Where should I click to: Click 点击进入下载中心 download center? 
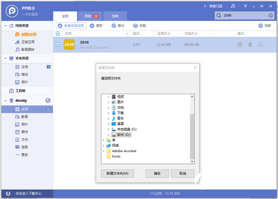27,193
